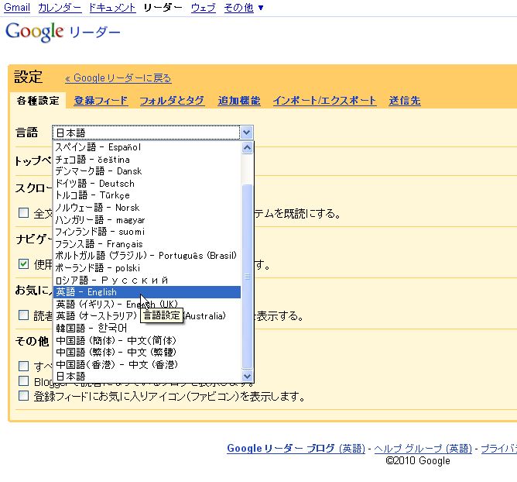Return via « Google リーダーに戻る link

pyautogui.click(x=118, y=78)
